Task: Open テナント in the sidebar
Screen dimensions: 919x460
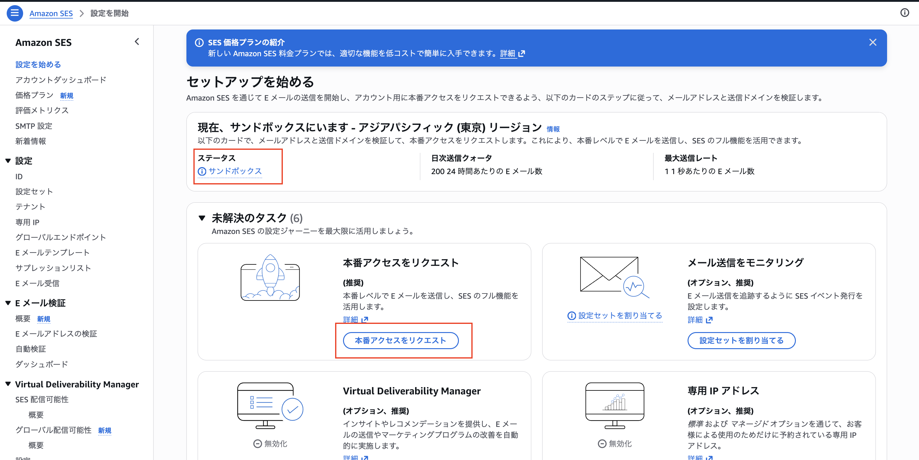Action: pos(30,207)
